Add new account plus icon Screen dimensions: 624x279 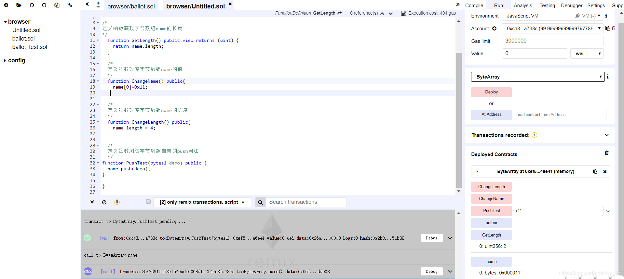(x=494, y=29)
